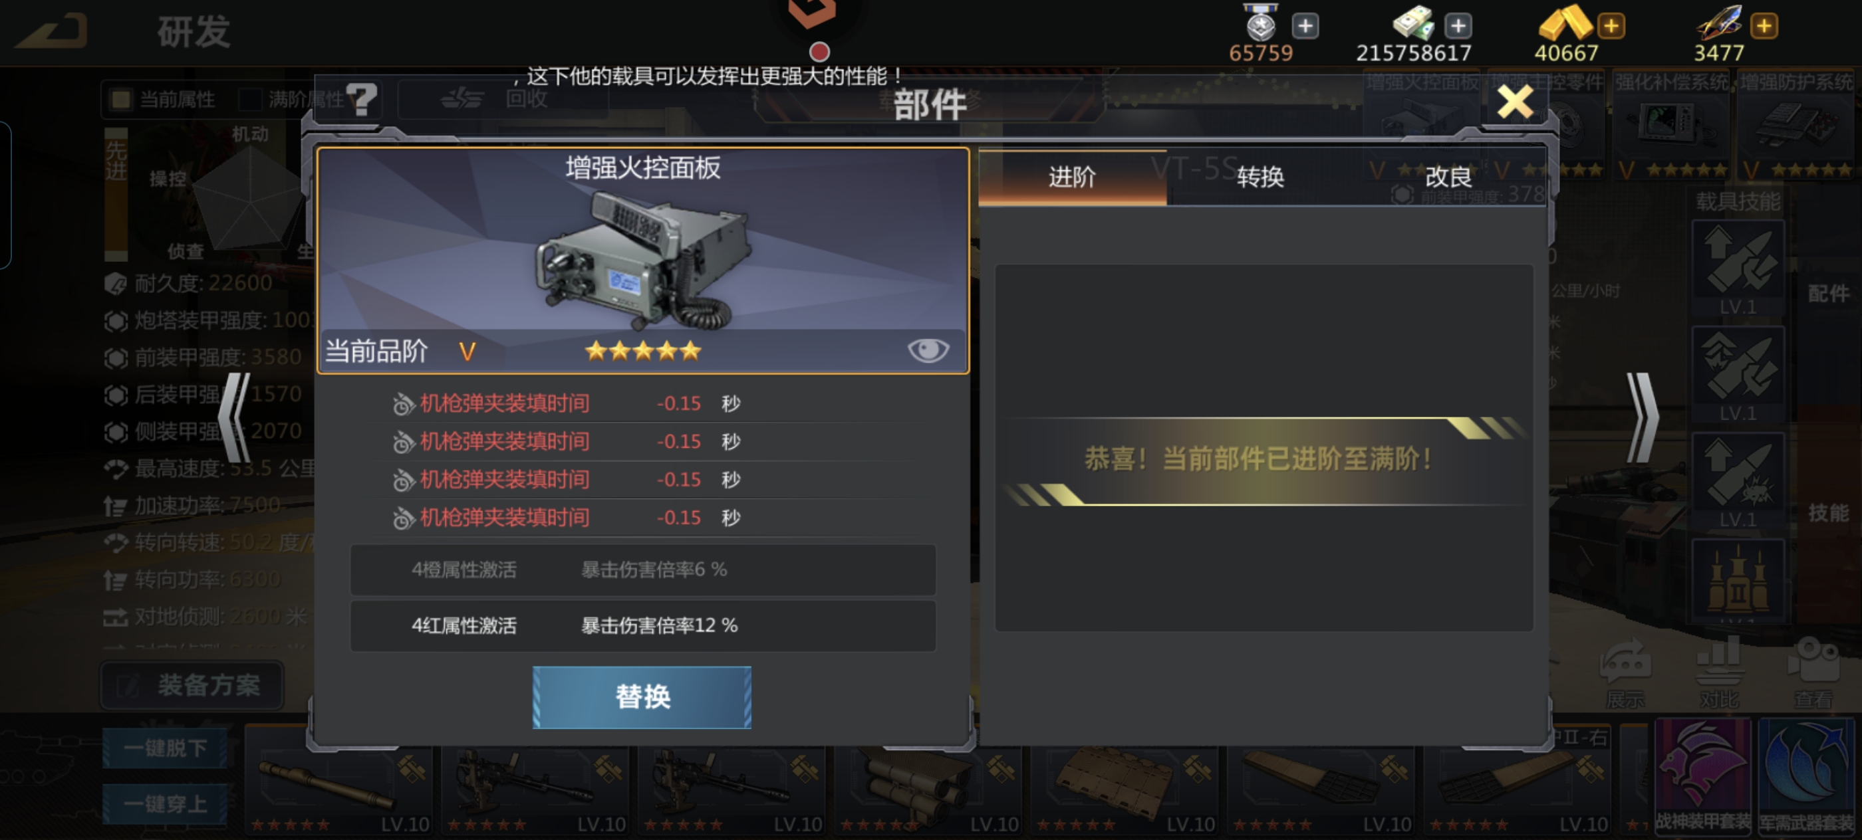
Task: Add cash with the plus icon
Action: [x=1458, y=26]
